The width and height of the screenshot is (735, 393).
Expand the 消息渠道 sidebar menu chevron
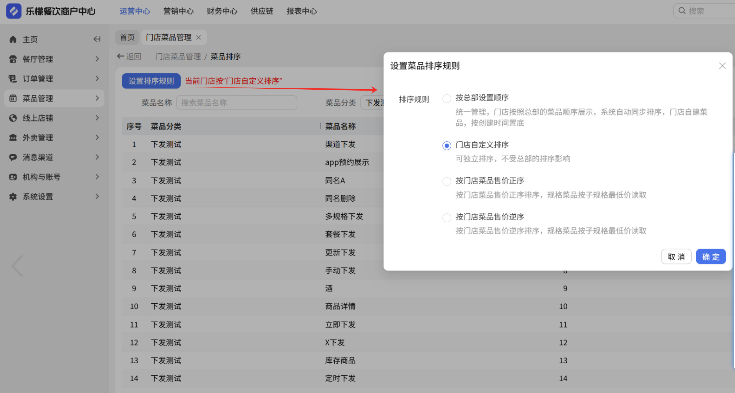pyautogui.click(x=97, y=157)
